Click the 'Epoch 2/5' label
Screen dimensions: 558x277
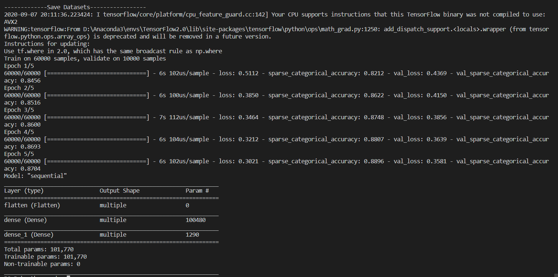coord(19,88)
